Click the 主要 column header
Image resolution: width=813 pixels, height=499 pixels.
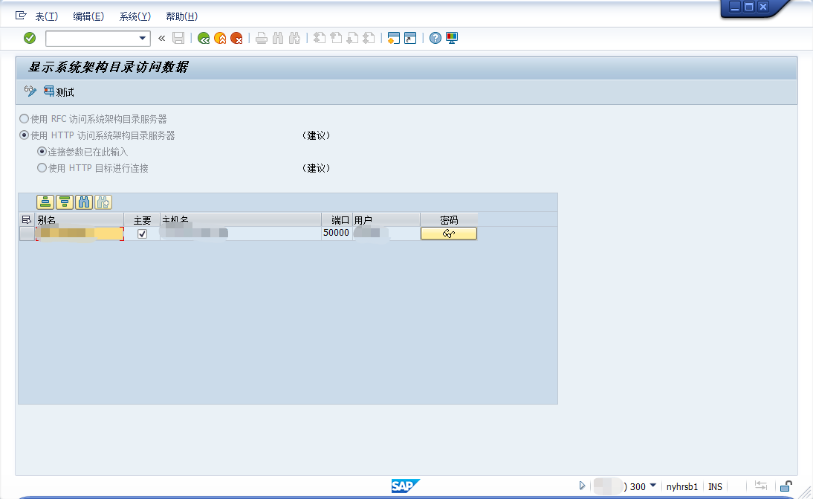142,220
